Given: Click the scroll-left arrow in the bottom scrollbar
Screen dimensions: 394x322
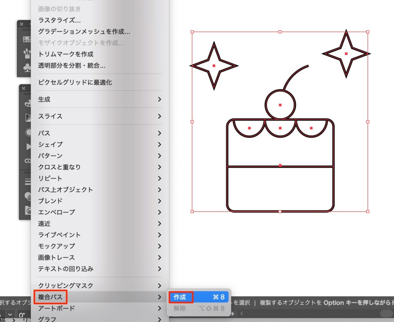Looking at the screenshot, I should pyautogui.click(x=241, y=314).
